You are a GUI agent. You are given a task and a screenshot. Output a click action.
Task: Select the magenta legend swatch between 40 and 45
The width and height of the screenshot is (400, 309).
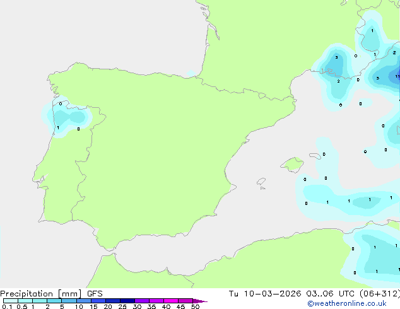pyautogui.click(x=171, y=301)
